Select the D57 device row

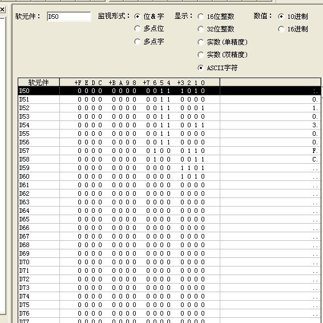(169, 151)
